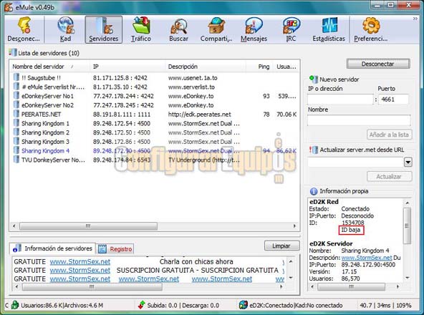Click the Limpiar button

(281, 246)
